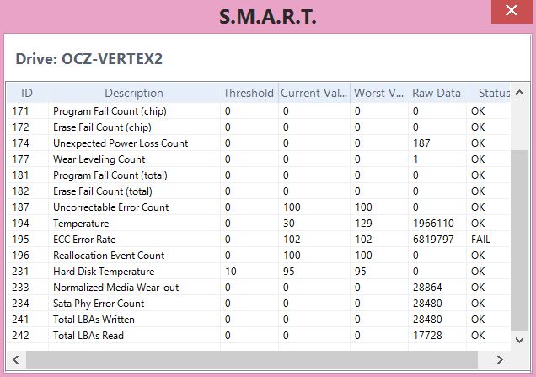Sort by the Description column header
Image resolution: width=536 pixels, height=377 pixels.
(x=134, y=93)
